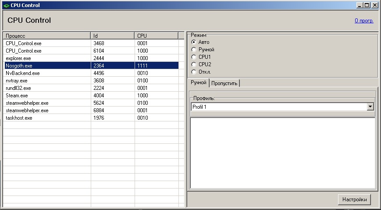Screen dimensions: 381x210
Task: Click the empty profile list box
Action: (x=283, y=153)
